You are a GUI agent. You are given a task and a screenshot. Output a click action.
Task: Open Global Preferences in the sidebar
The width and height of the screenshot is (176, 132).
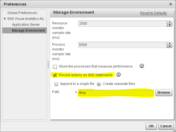coord(22,13)
